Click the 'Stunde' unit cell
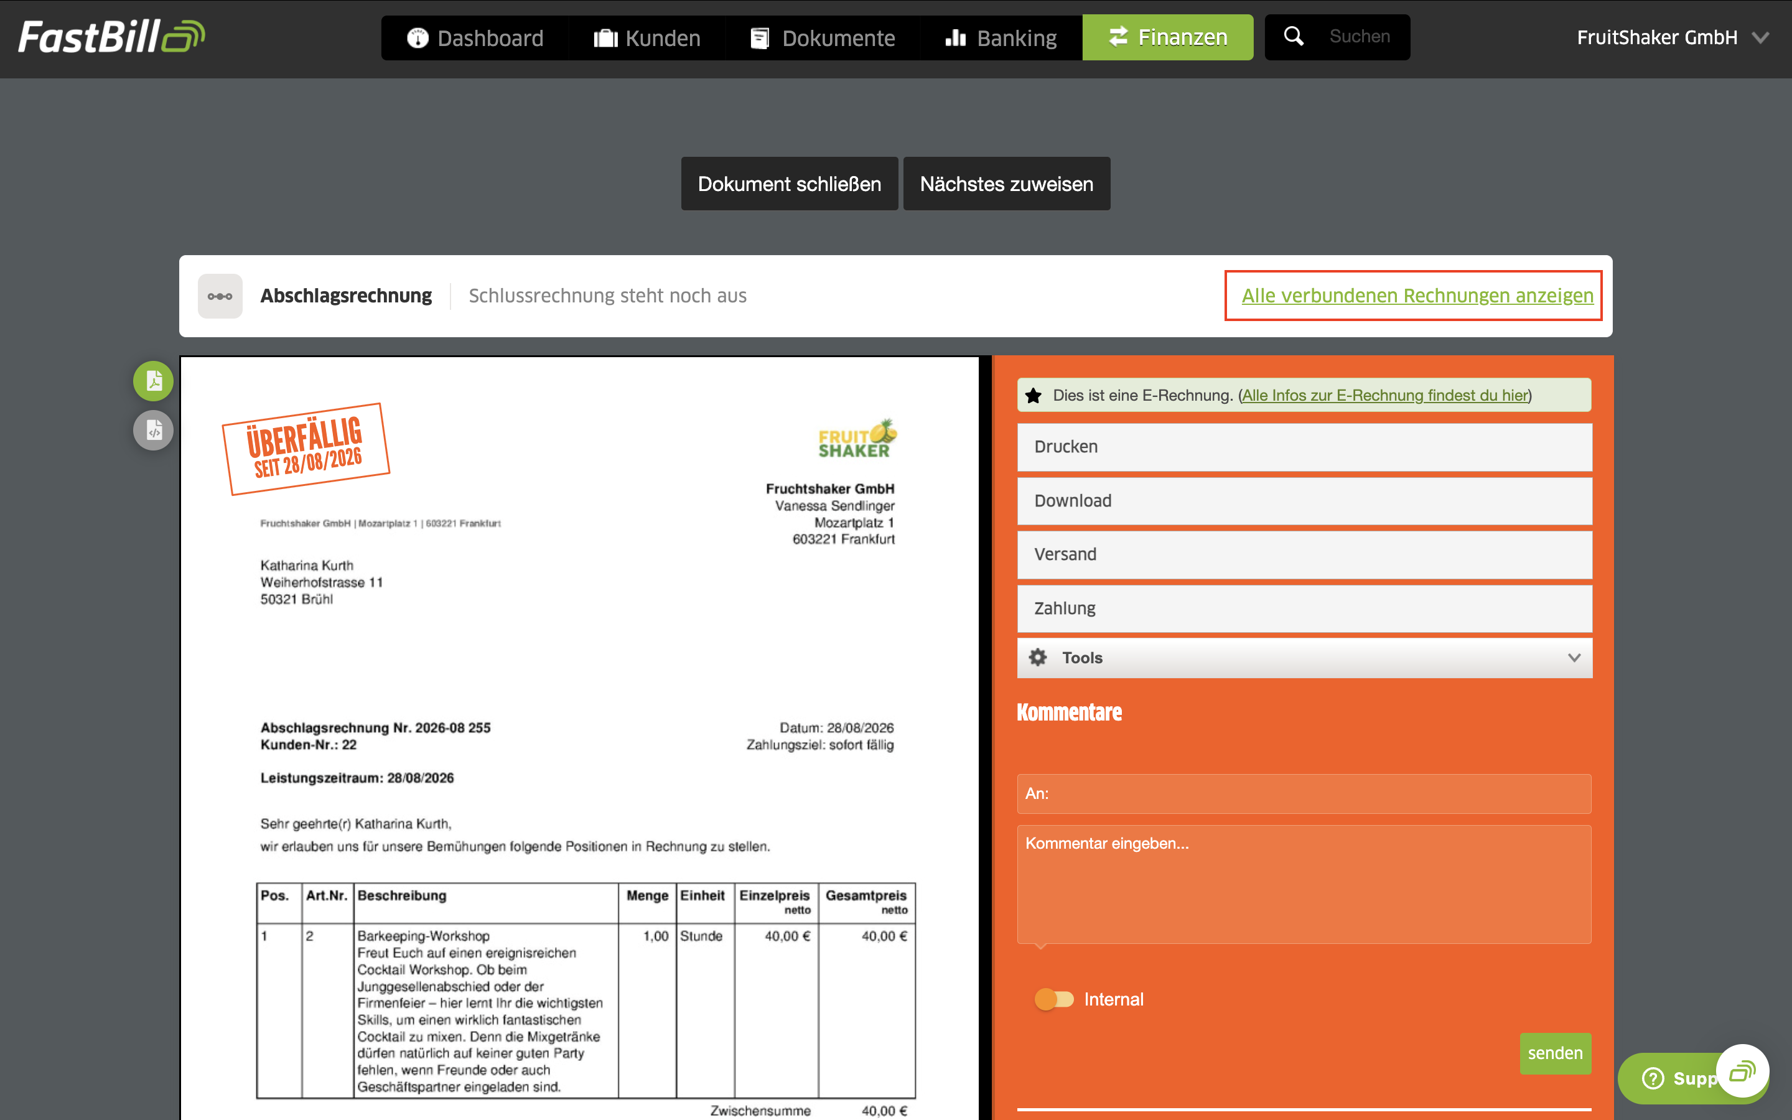The image size is (1792, 1120). click(701, 936)
